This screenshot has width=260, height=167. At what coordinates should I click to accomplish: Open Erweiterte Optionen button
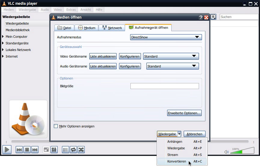pyautogui.click(x=184, y=113)
